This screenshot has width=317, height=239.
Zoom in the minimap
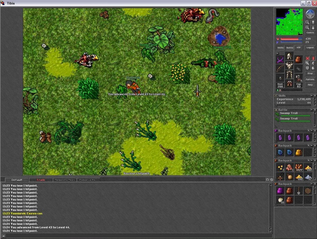pos(307,28)
